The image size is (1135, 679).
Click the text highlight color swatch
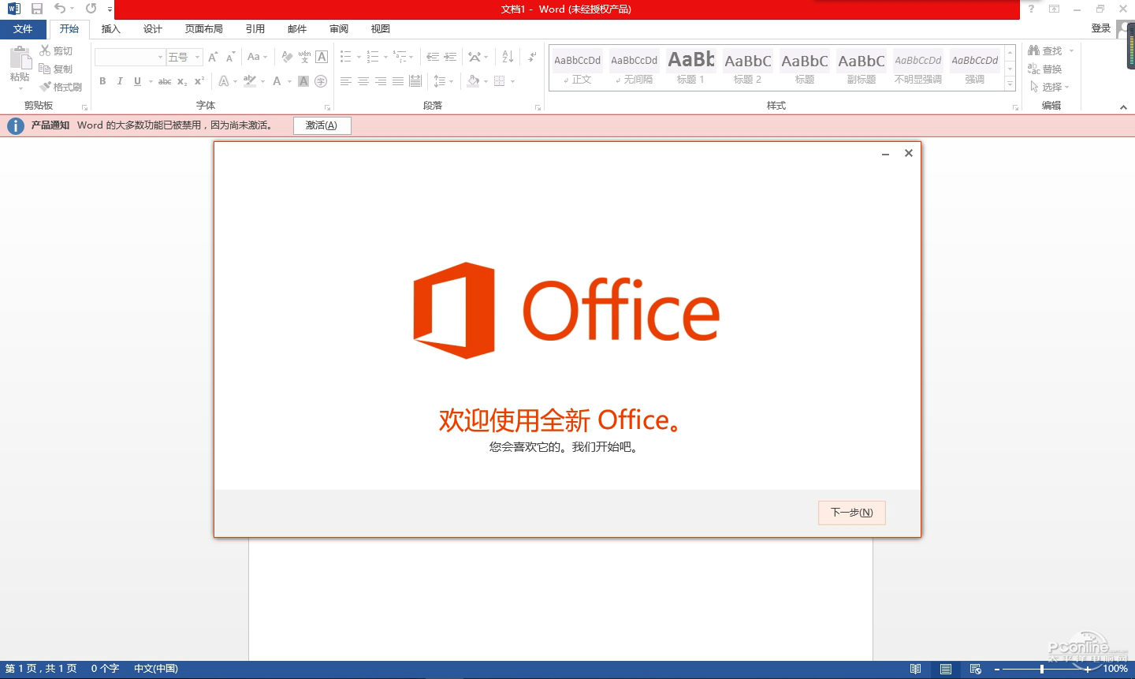click(x=250, y=81)
